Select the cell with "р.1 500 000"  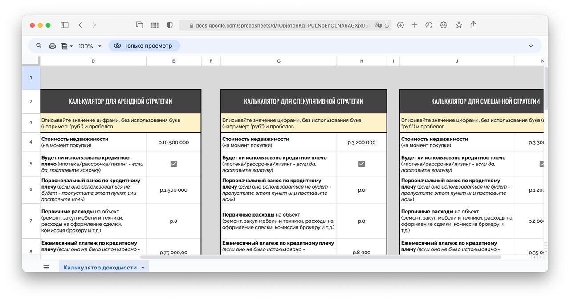click(x=174, y=190)
